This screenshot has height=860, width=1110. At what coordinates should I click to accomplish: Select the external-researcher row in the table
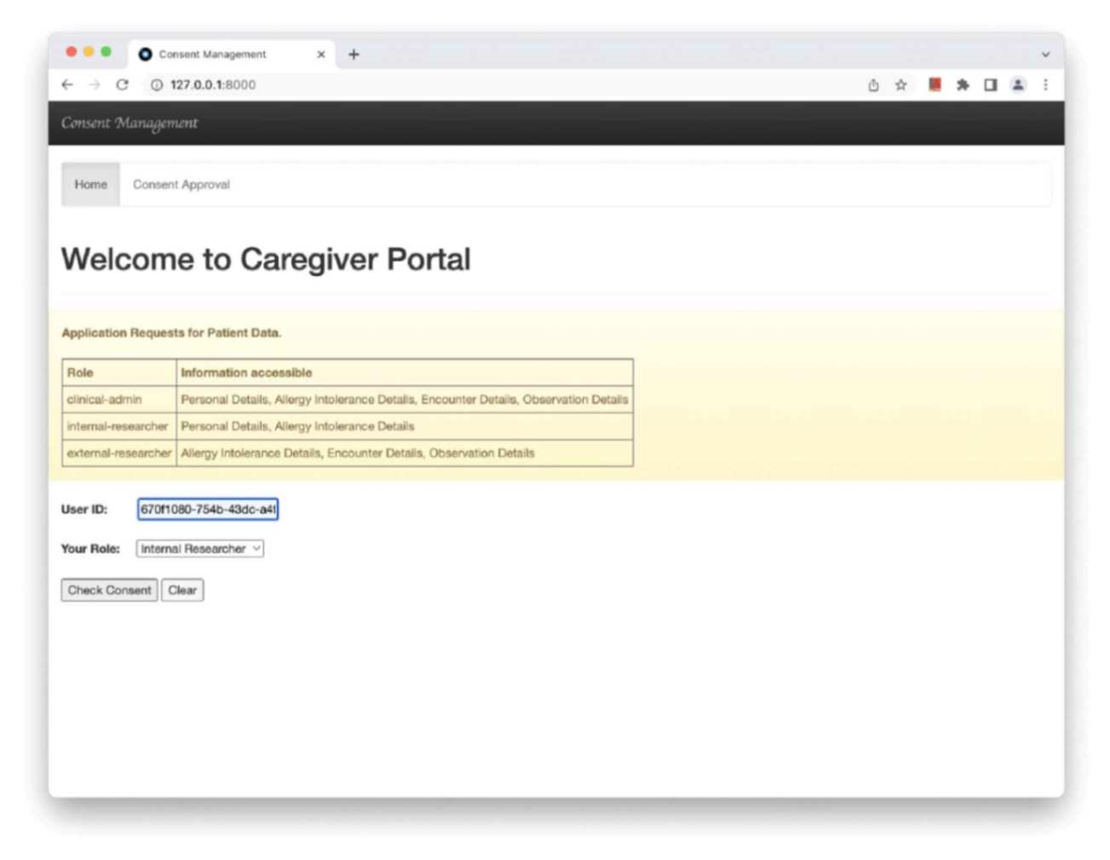(x=119, y=453)
